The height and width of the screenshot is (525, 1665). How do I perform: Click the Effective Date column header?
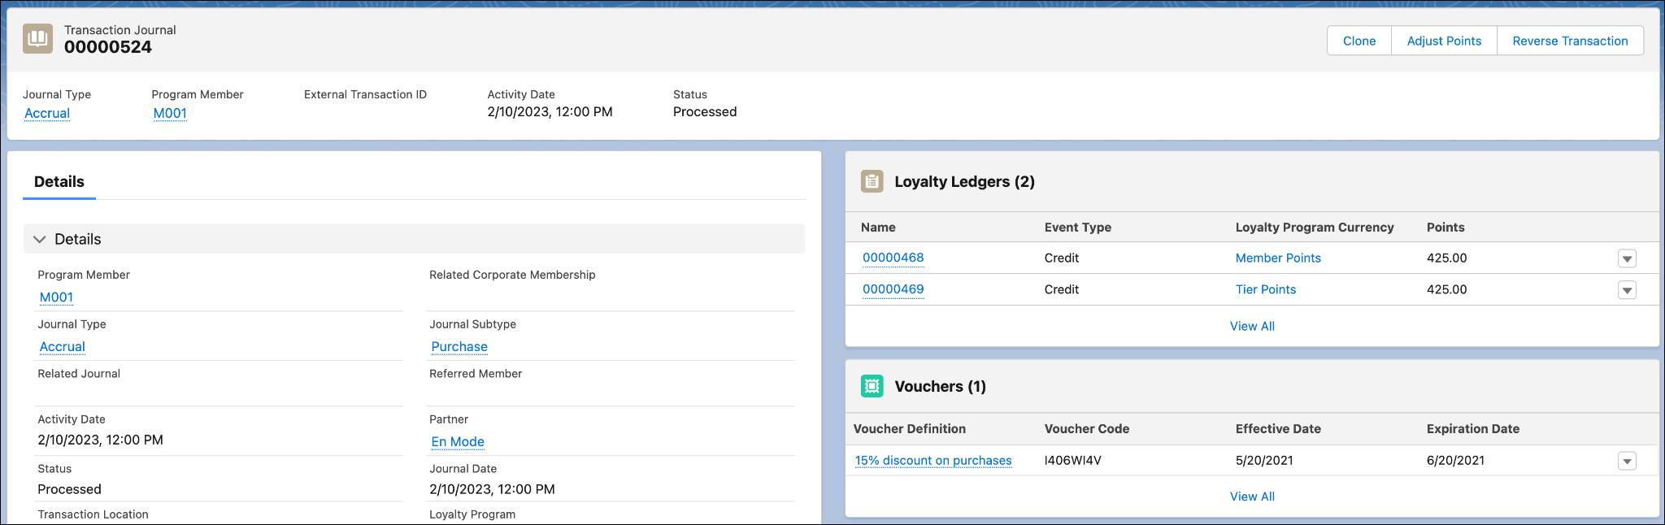coord(1278,429)
